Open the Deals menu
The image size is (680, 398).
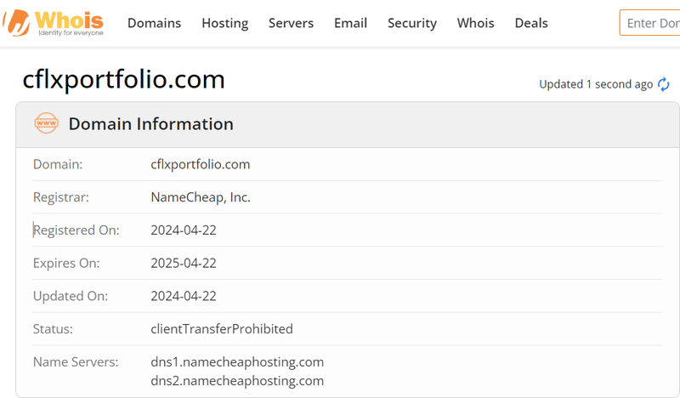coord(531,23)
